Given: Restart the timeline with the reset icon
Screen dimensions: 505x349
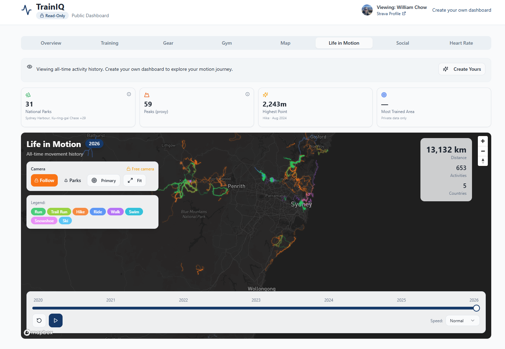Looking at the screenshot, I should [39, 320].
